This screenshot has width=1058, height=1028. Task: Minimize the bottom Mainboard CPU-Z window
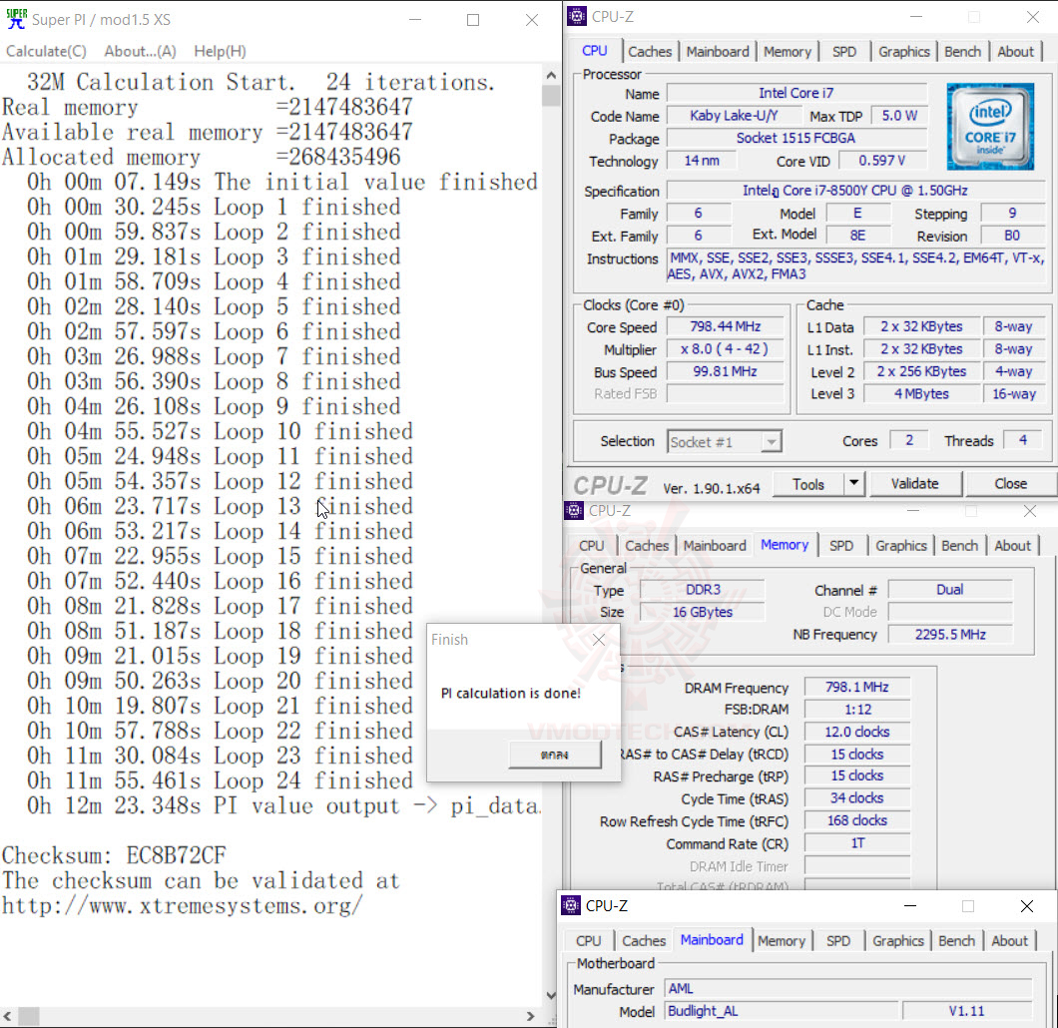[909, 906]
